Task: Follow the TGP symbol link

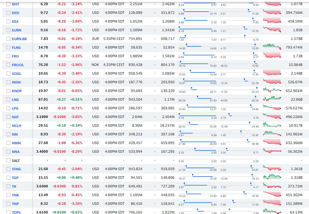Action: [15, 178]
